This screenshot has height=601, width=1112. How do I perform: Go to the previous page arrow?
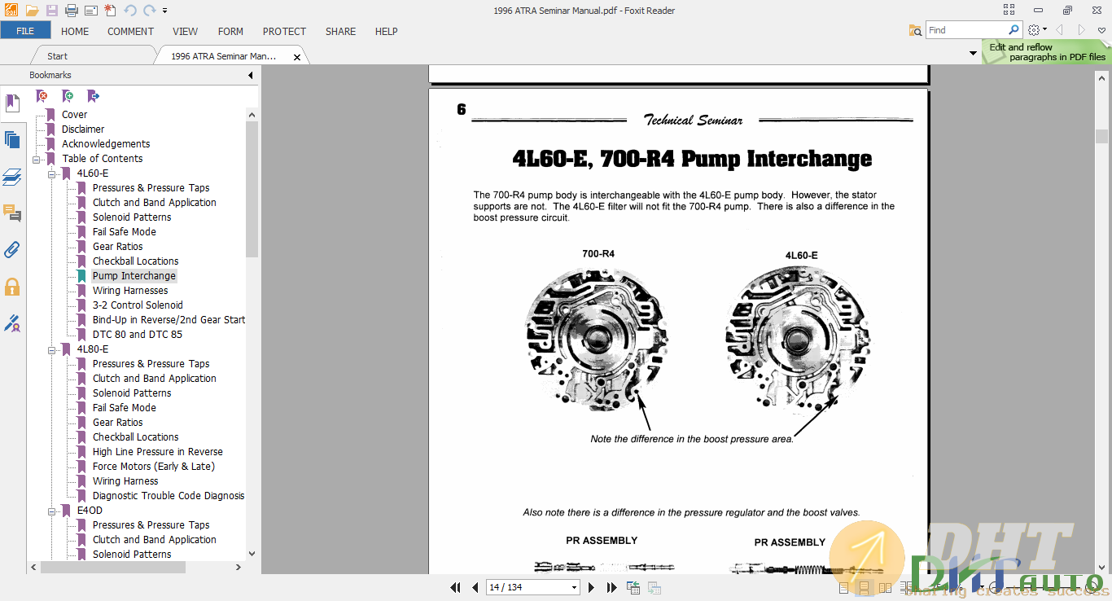[x=475, y=587]
